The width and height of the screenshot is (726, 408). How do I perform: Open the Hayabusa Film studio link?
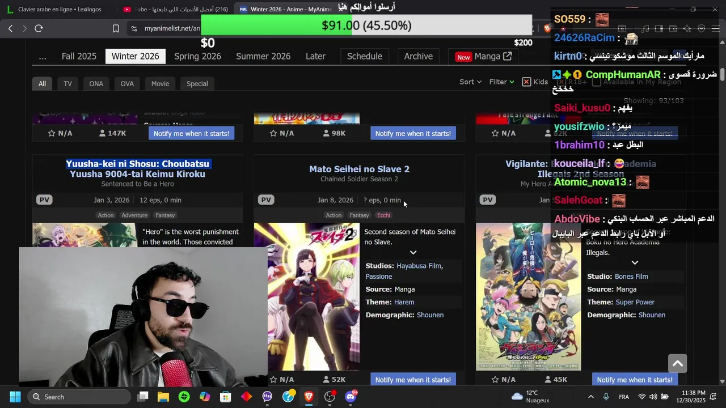[419, 265]
